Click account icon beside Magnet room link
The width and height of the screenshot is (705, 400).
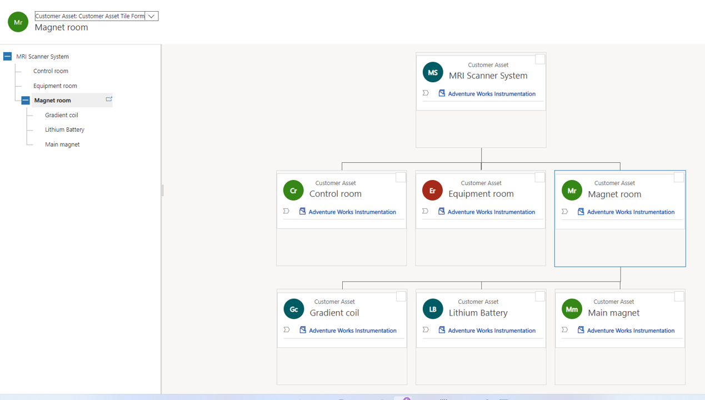(x=581, y=212)
